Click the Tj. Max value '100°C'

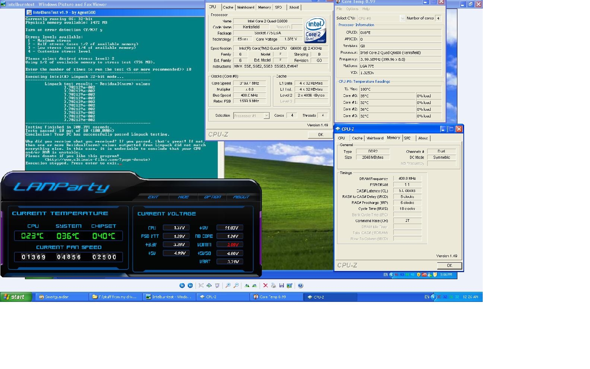[400, 89]
